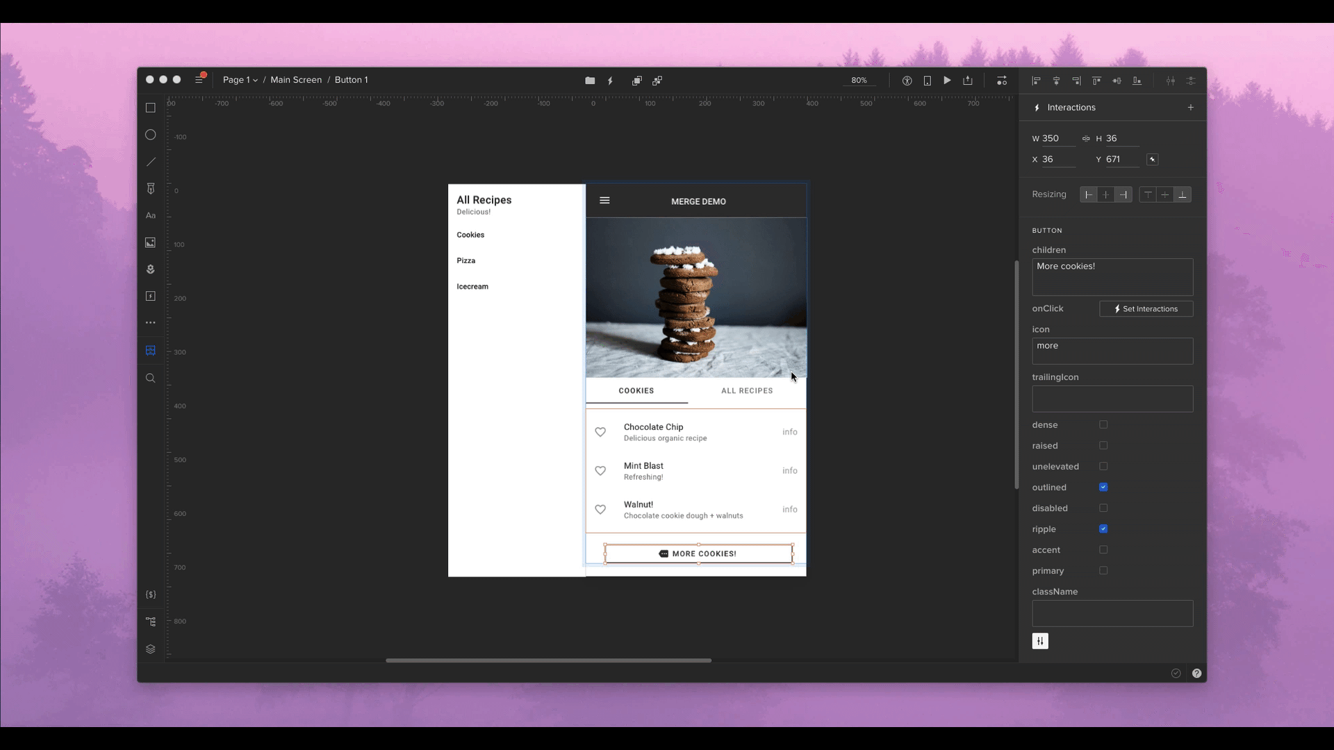Toggle the unelevated checkbox
Screen dimensions: 1334x750
click(1103, 466)
